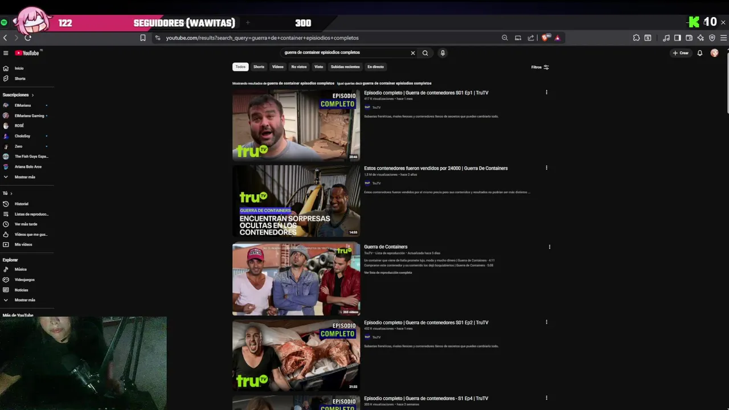Reload the page
The image size is (729, 410).
[27, 38]
